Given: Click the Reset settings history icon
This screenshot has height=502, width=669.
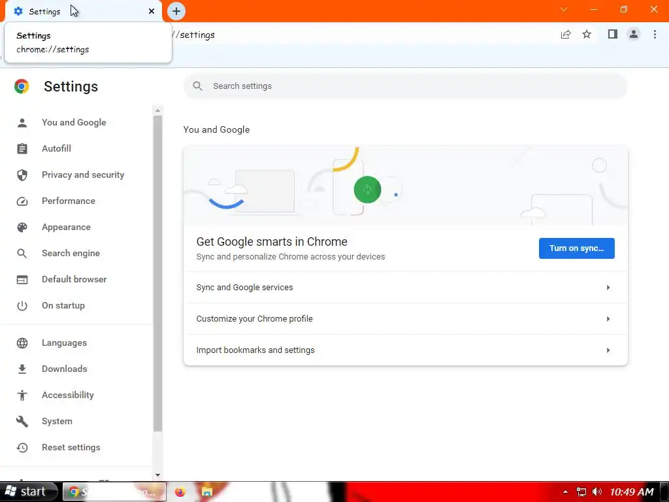Looking at the screenshot, I should (22, 448).
